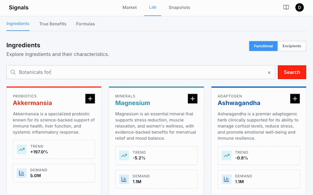Click Magnesium trend value -5.2%

coord(139,158)
